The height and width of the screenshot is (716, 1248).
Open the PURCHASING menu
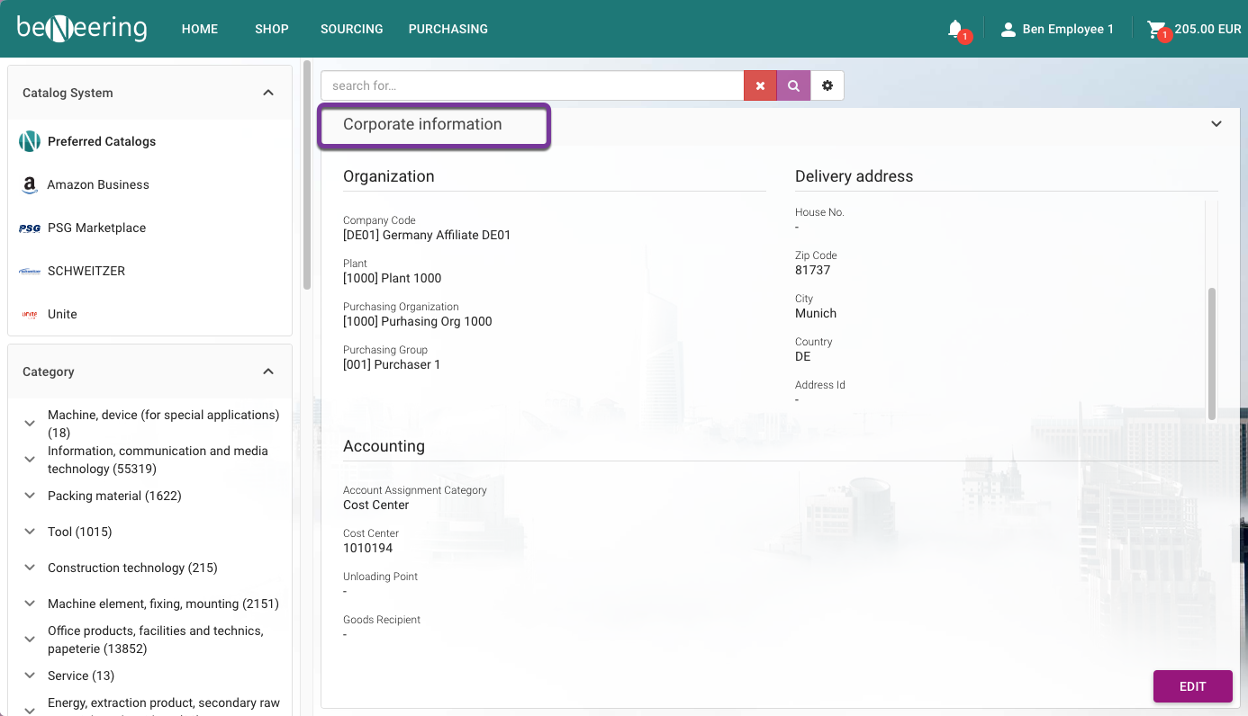tap(448, 29)
